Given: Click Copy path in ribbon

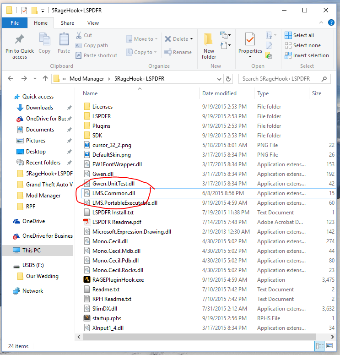Looking at the screenshot, I should [92, 45].
